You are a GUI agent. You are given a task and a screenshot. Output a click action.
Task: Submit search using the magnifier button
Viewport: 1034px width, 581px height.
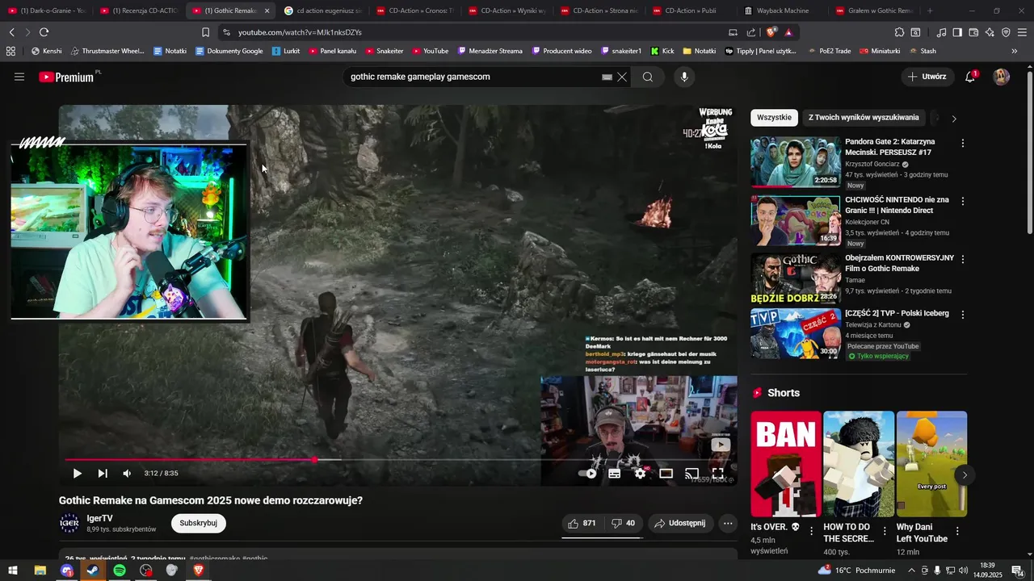coord(648,77)
